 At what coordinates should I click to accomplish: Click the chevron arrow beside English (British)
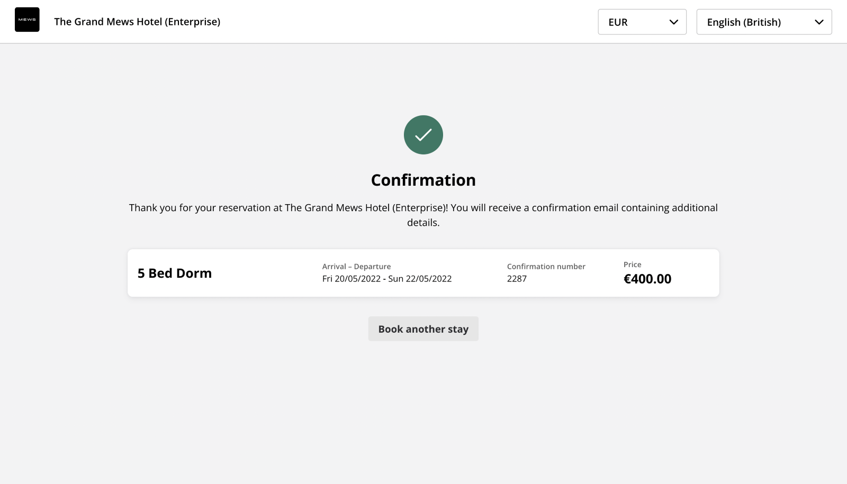tap(819, 22)
